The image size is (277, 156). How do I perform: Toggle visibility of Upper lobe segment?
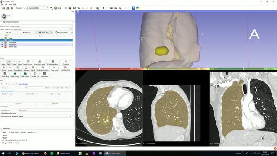pyautogui.click(x=2, y=42)
